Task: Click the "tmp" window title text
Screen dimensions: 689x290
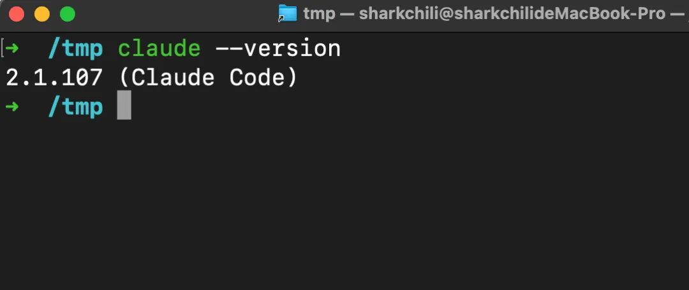Action: (x=320, y=14)
